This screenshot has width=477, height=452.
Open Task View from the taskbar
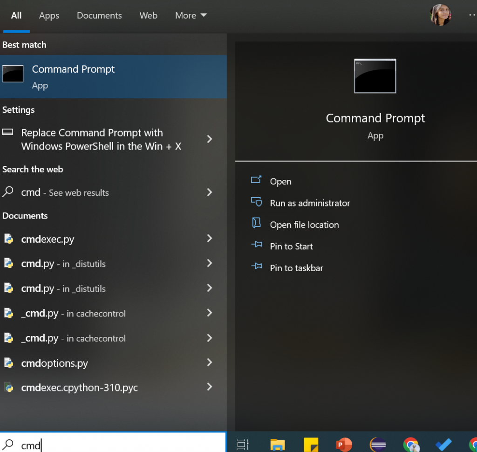tap(243, 444)
